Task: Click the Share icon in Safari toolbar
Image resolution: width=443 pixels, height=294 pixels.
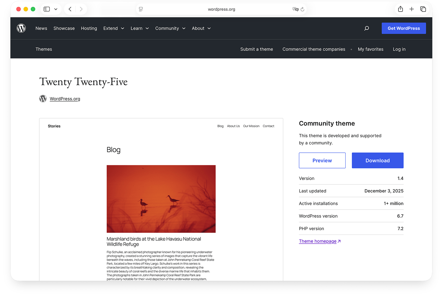Action: coord(400,9)
